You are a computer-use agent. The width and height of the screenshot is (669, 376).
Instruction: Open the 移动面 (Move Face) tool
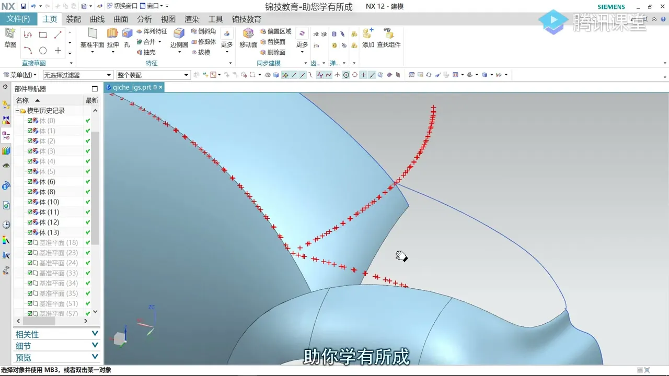[248, 37]
